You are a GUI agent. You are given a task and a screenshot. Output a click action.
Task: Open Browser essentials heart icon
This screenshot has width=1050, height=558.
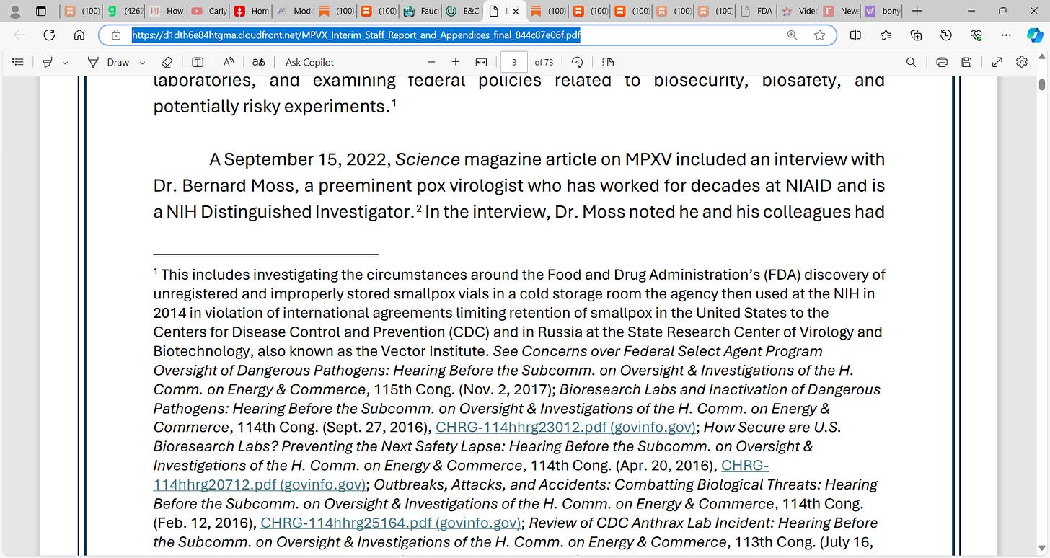coord(976,35)
